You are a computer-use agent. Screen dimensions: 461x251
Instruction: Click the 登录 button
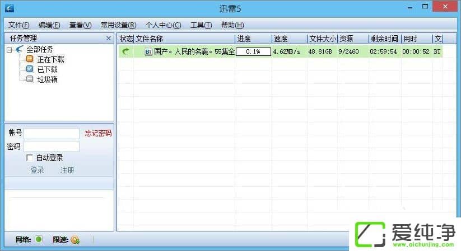coord(37,170)
